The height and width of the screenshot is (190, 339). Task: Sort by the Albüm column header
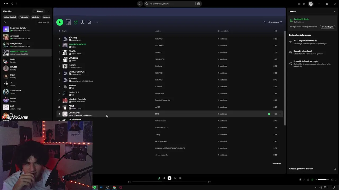(x=158, y=31)
